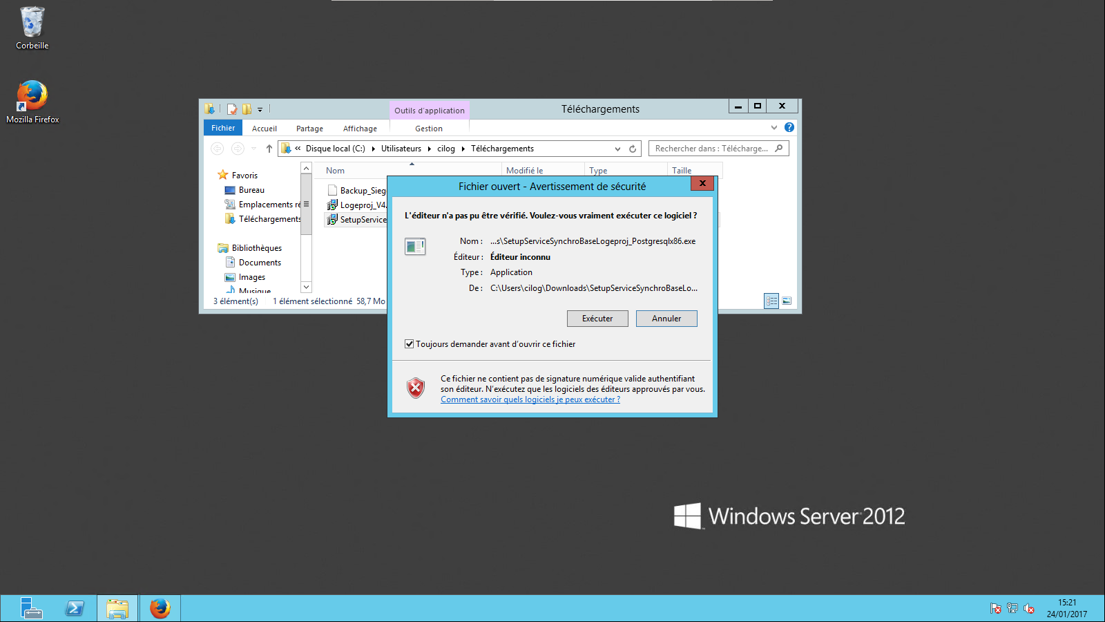Click the New folder icon in Explorer title bar
This screenshot has width=1105, height=622.
tap(247, 109)
